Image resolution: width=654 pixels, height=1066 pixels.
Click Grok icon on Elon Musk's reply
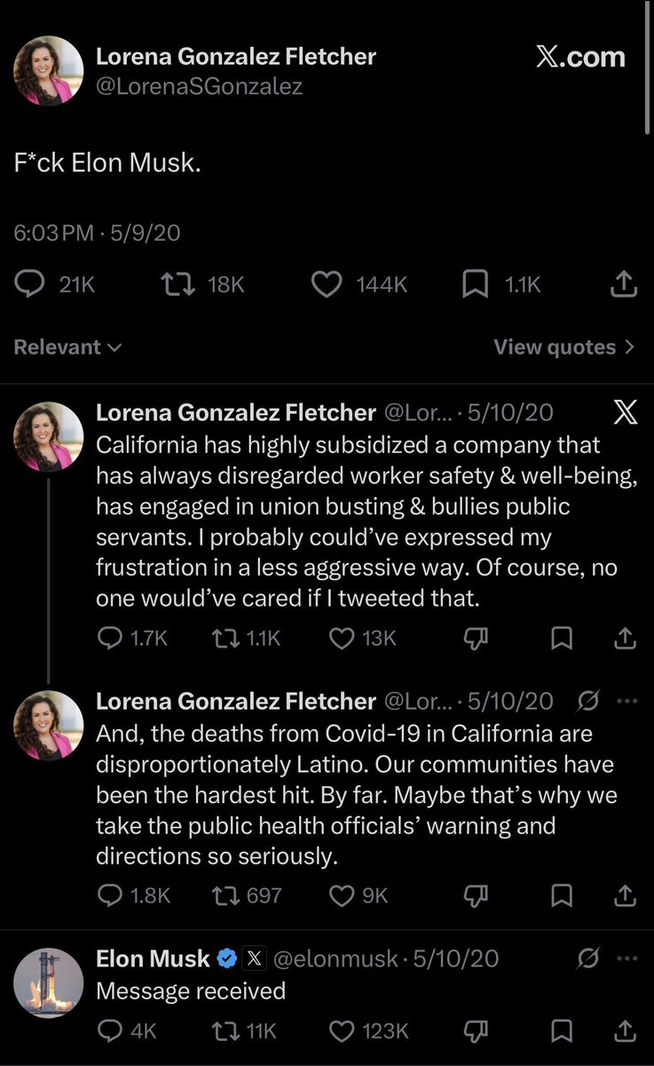click(x=587, y=958)
